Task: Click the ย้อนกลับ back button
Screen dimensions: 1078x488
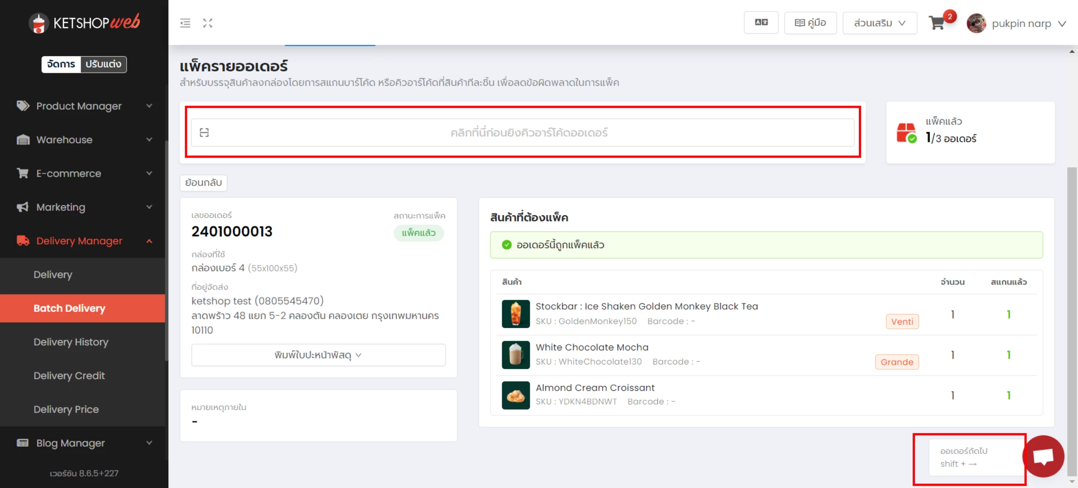Action: click(x=203, y=182)
